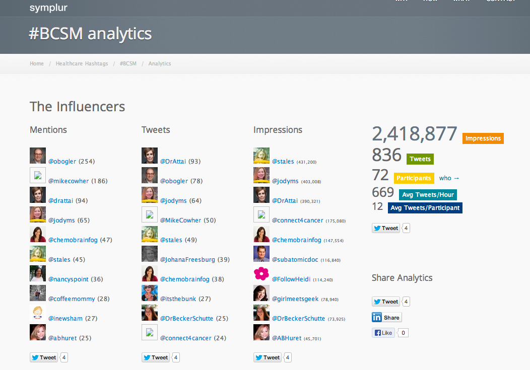Open the @girlmeetsgeek profile link

(295, 299)
